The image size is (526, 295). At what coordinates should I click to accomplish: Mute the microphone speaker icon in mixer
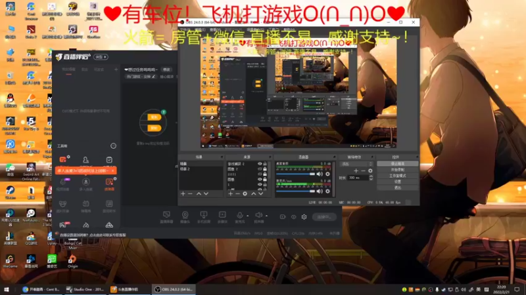point(320,191)
